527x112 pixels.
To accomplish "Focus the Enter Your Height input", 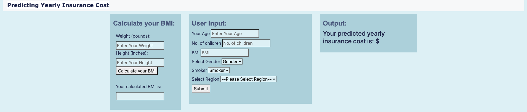I will pos(140,63).
